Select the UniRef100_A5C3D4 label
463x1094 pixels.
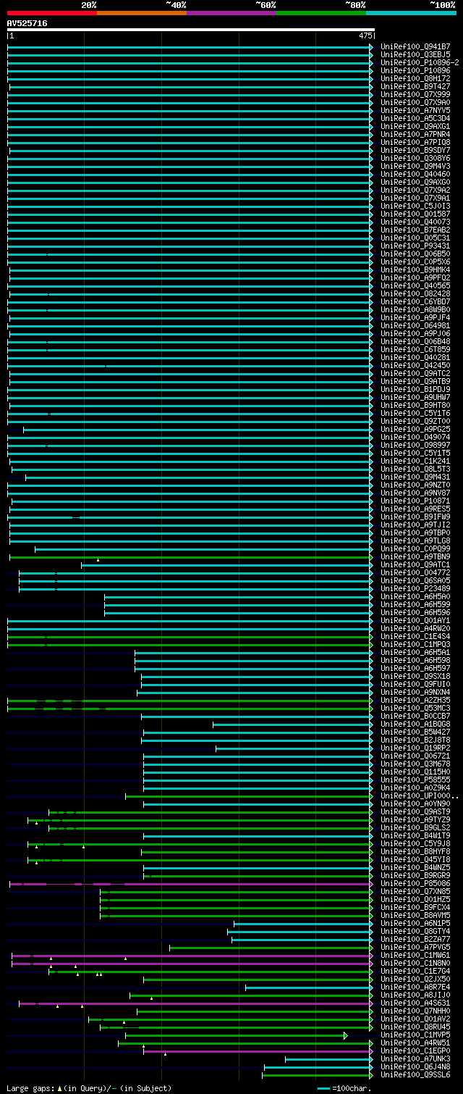415,119
